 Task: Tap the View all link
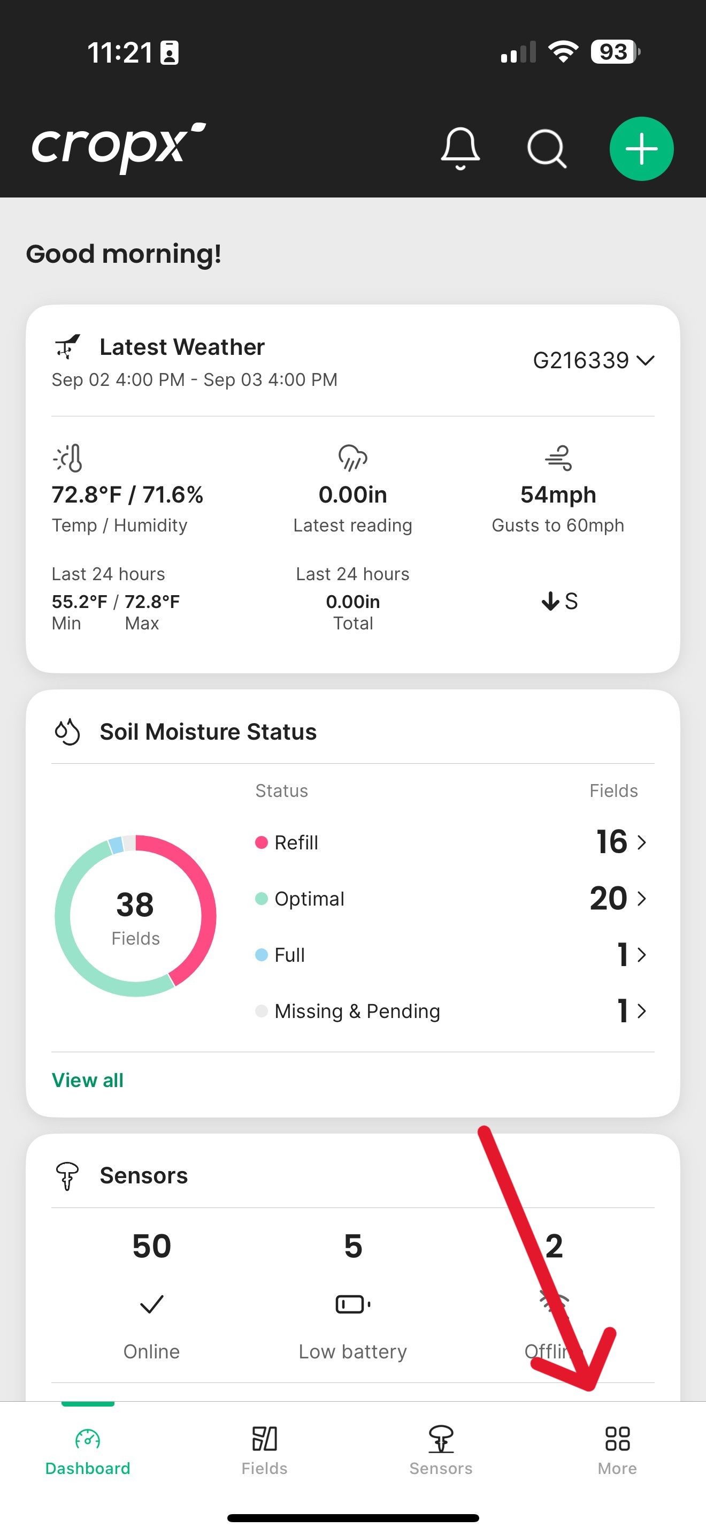pos(88,1080)
